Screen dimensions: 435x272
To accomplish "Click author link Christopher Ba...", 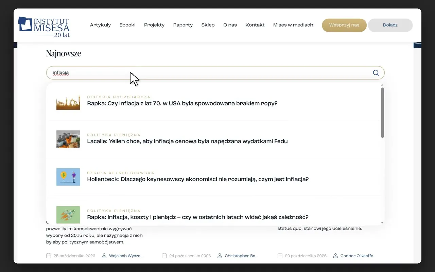I will point(242,256).
